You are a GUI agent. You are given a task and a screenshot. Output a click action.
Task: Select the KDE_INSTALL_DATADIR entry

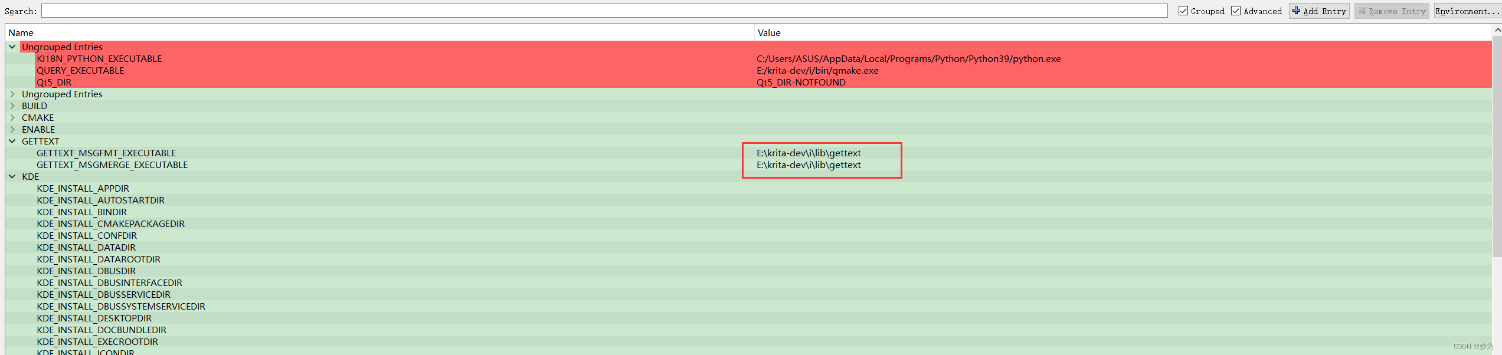(x=86, y=247)
